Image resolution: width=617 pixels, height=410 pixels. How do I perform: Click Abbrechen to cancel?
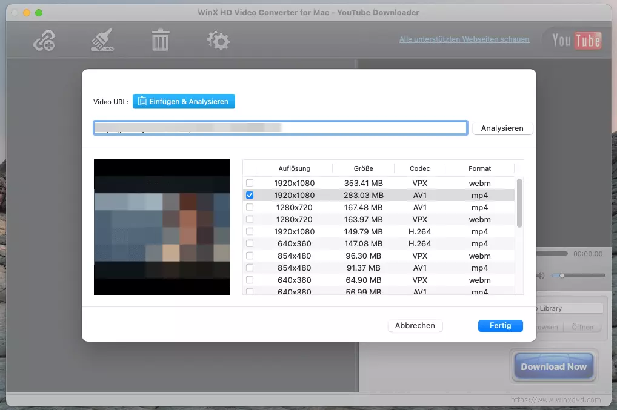click(415, 325)
